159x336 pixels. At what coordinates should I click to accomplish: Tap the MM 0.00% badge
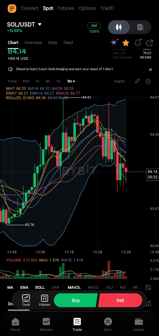94,28
